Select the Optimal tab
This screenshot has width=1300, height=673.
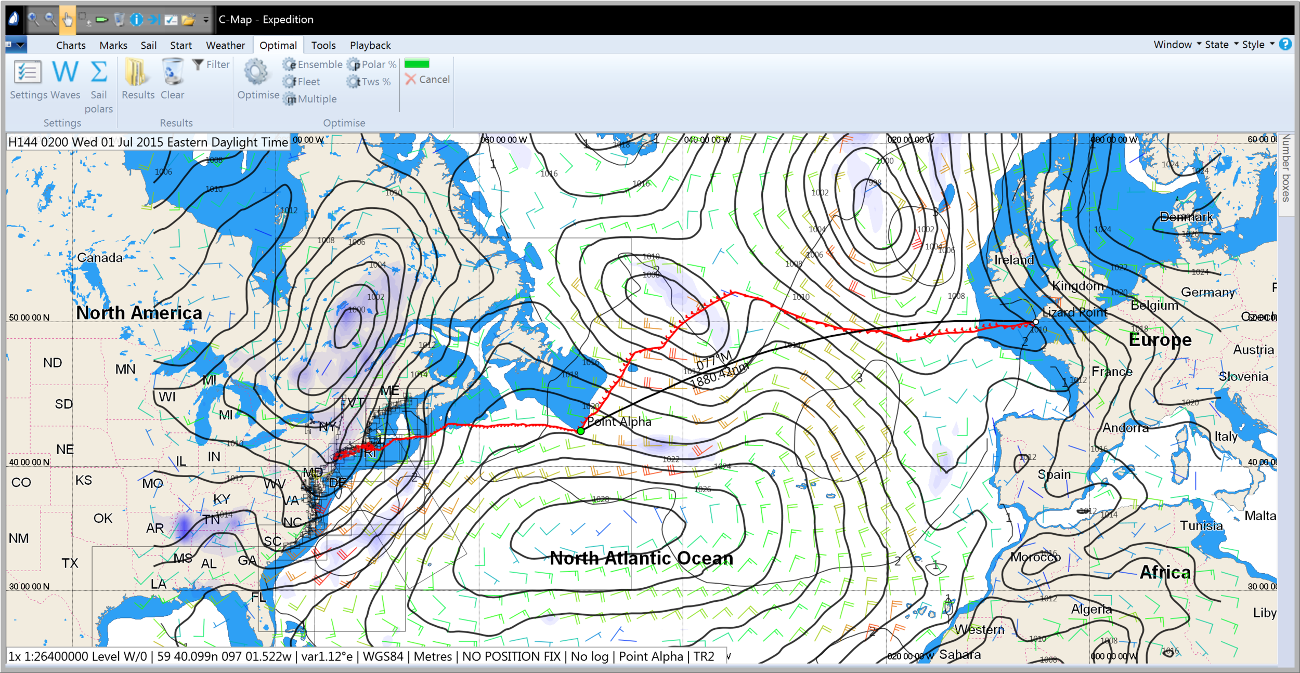[278, 45]
